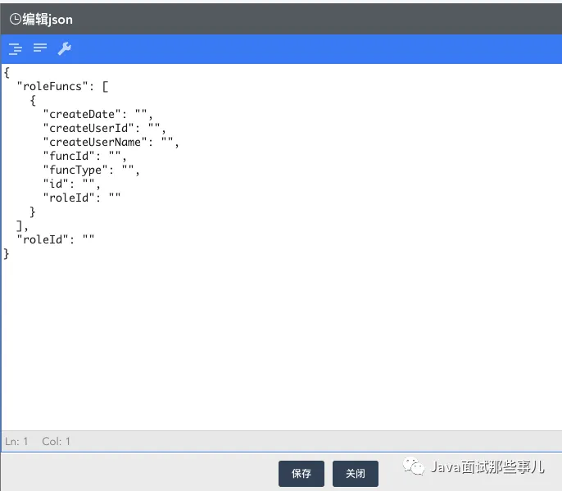
Task: Click the wrench repair JSON icon
Action: click(x=65, y=48)
